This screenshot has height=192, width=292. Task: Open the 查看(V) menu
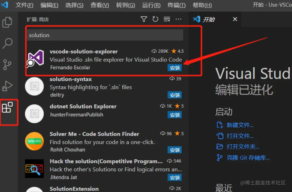point(100,5)
